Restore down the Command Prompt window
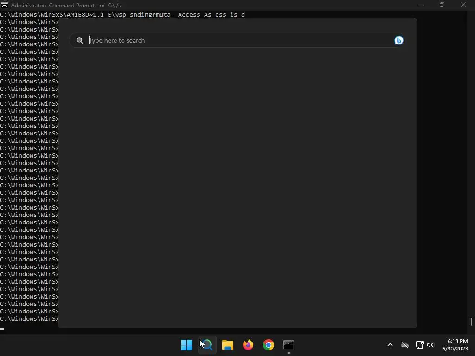The image size is (475, 356). [x=442, y=5]
